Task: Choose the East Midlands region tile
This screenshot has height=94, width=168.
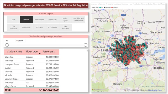Action: coord(13,27)
